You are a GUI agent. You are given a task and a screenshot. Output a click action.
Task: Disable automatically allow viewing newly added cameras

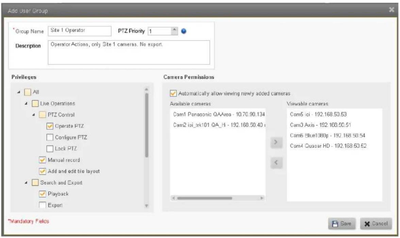(x=173, y=93)
